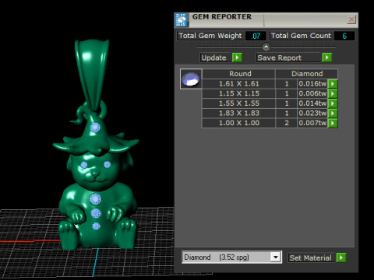The image size is (374, 280).
Task: Collapse the panel with the round arrow handle
Action: pos(266,47)
